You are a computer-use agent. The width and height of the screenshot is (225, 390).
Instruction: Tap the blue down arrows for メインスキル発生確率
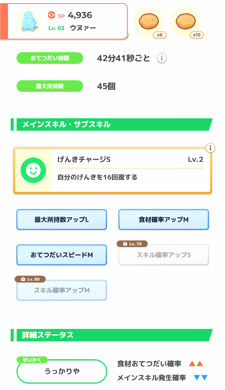pos(201,378)
